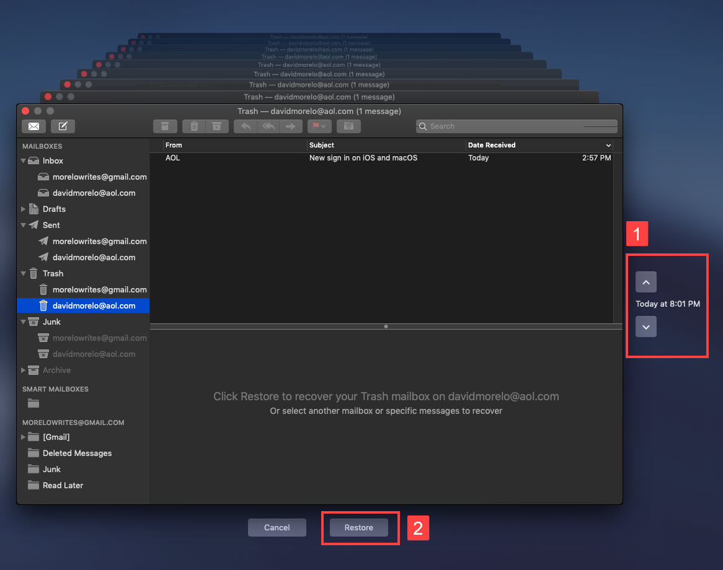Viewport: 723px width, 570px height.
Task: Click the Get New Mail envelope icon
Action: pyautogui.click(x=33, y=126)
